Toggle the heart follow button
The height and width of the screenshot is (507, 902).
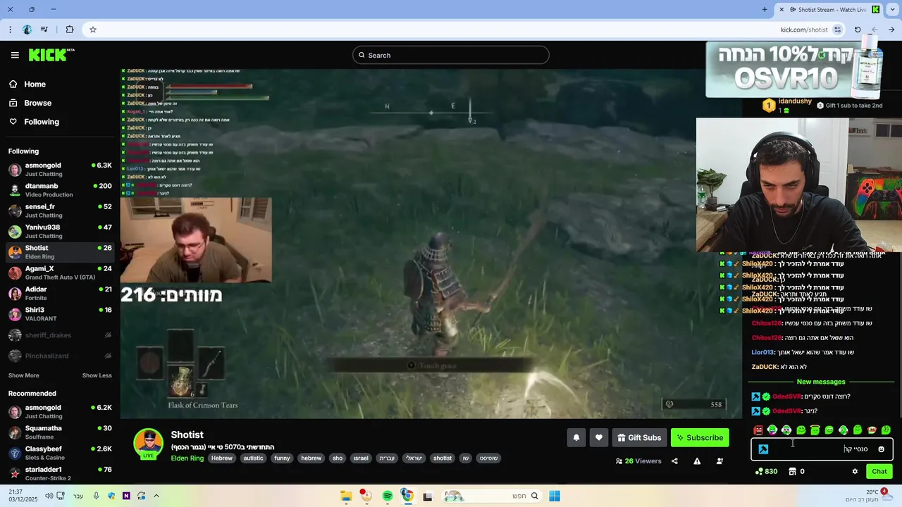pyautogui.click(x=599, y=437)
